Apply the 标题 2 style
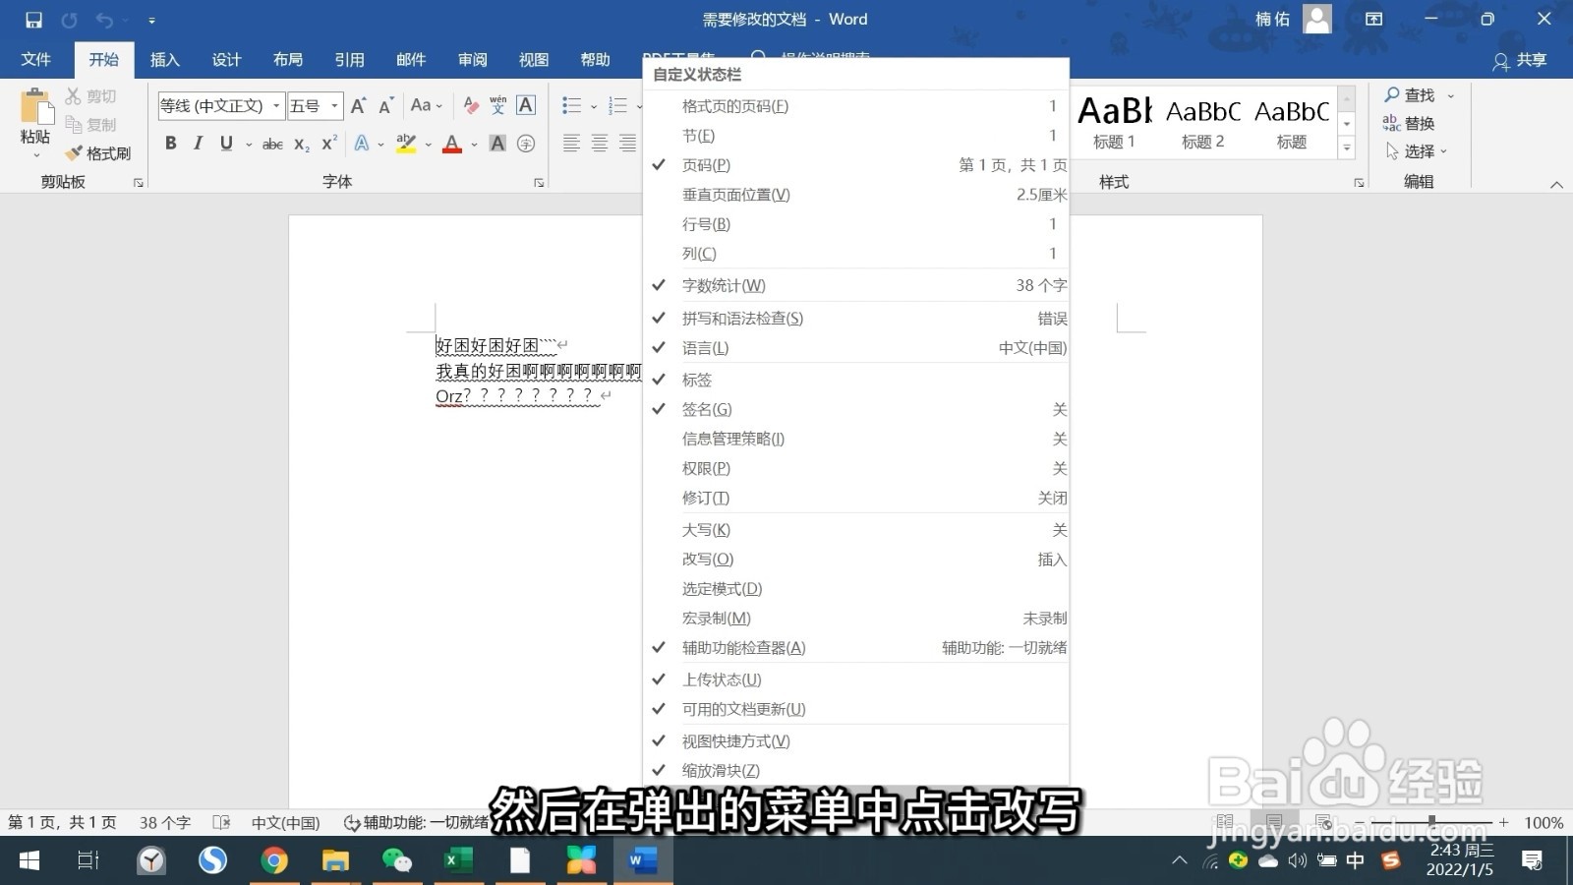This screenshot has width=1573, height=885. click(x=1203, y=122)
